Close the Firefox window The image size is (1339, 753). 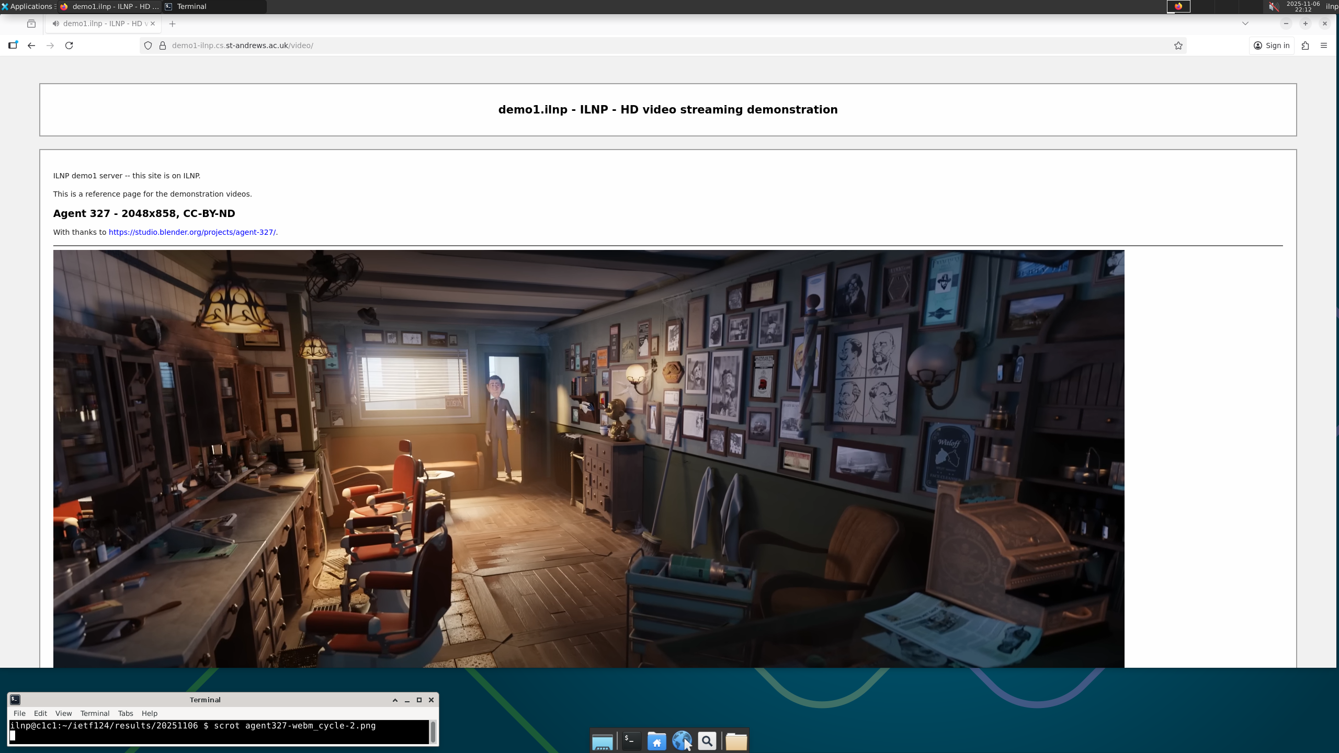pyautogui.click(x=1325, y=24)
